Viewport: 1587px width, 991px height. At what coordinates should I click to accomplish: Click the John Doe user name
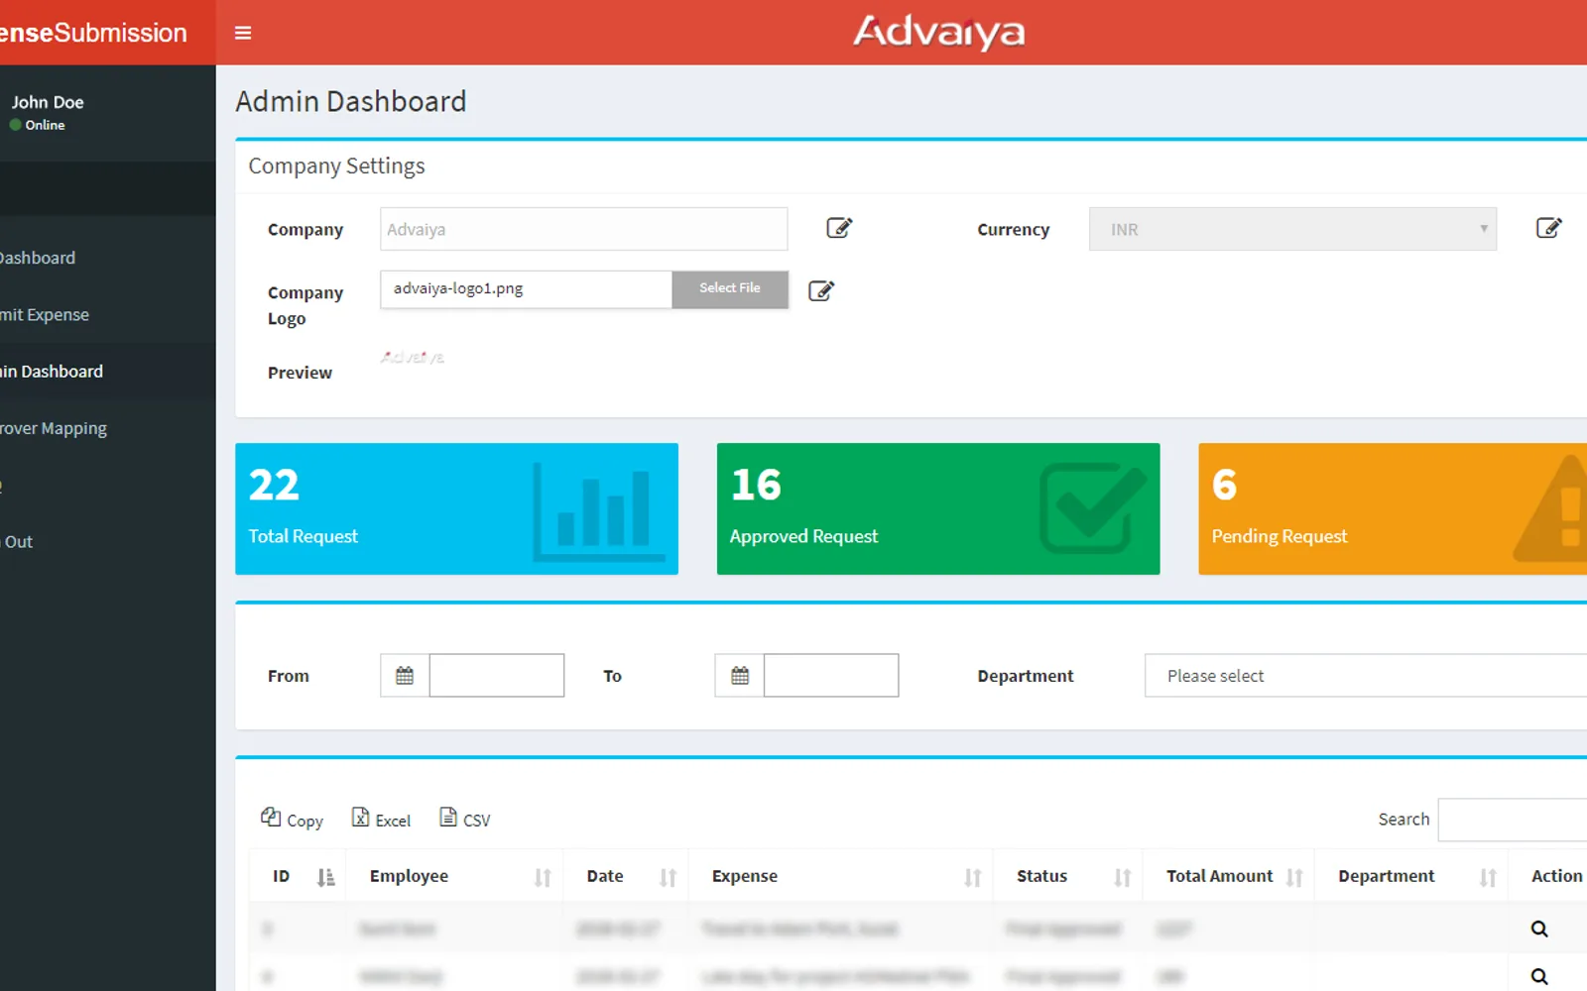click(x=48, y=102)
